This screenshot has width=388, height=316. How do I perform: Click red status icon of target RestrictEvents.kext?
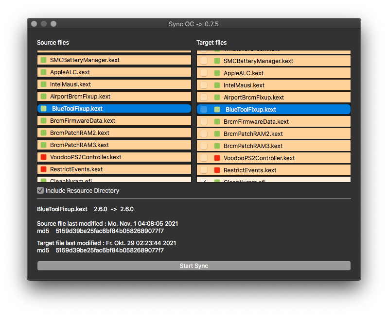217,170
